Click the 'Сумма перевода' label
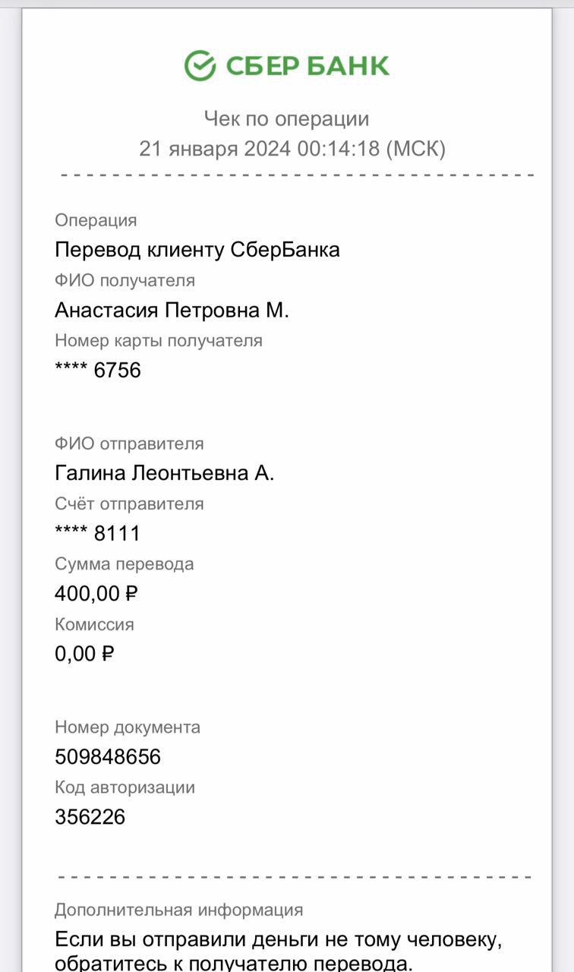The image size is (574, 972). 125,563
